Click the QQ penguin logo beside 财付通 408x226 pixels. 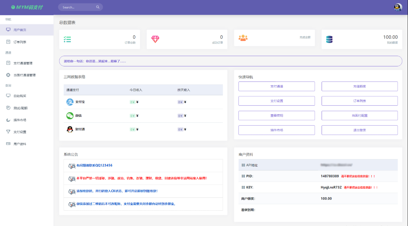70,129
